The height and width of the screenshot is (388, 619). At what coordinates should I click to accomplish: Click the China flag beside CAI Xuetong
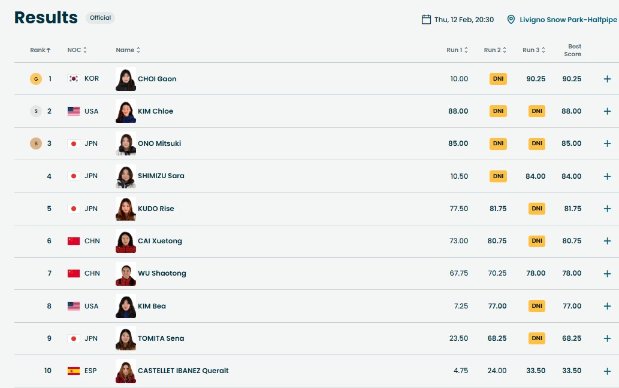point(74,241)
